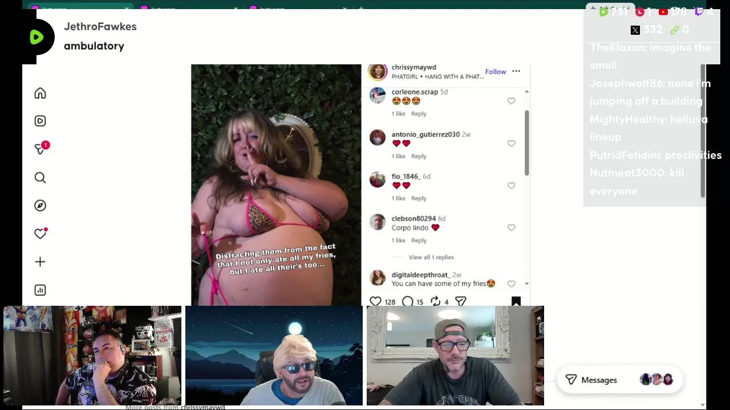Open corleone.scrap's avatar
Screen dimensions: 730x410
point(378,95)
